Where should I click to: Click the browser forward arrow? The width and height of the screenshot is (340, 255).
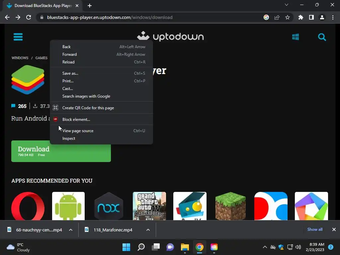[x=18, y=17]
